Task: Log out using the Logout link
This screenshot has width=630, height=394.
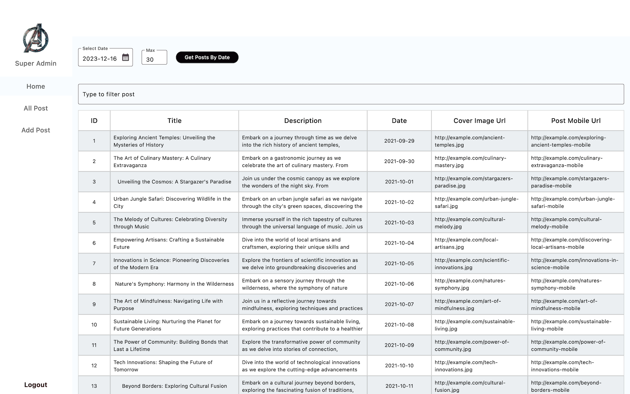Action: (36, 385)
